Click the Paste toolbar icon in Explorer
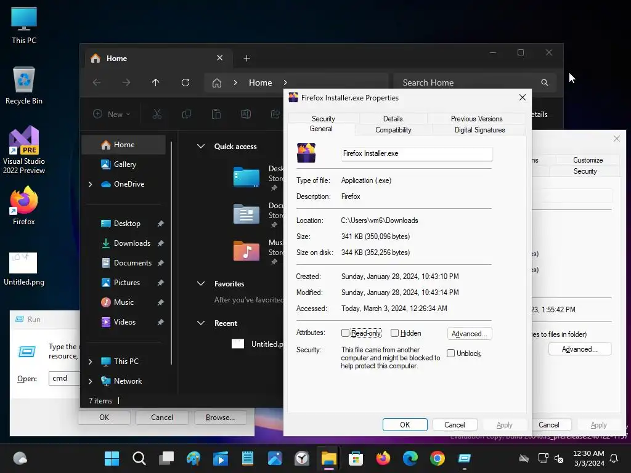631x473 pixels. tap(216, 114)
